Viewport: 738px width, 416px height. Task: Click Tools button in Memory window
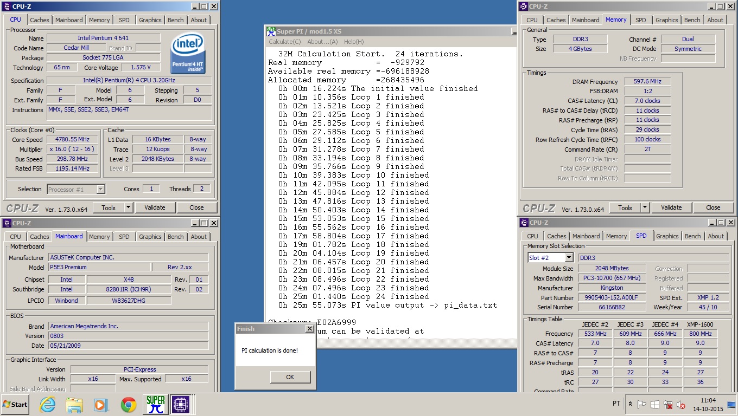(x=625, y=207)
